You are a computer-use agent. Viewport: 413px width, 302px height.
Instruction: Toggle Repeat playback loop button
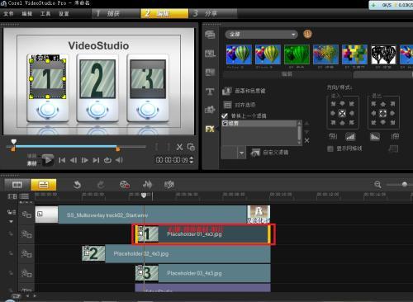coord(107,160)
